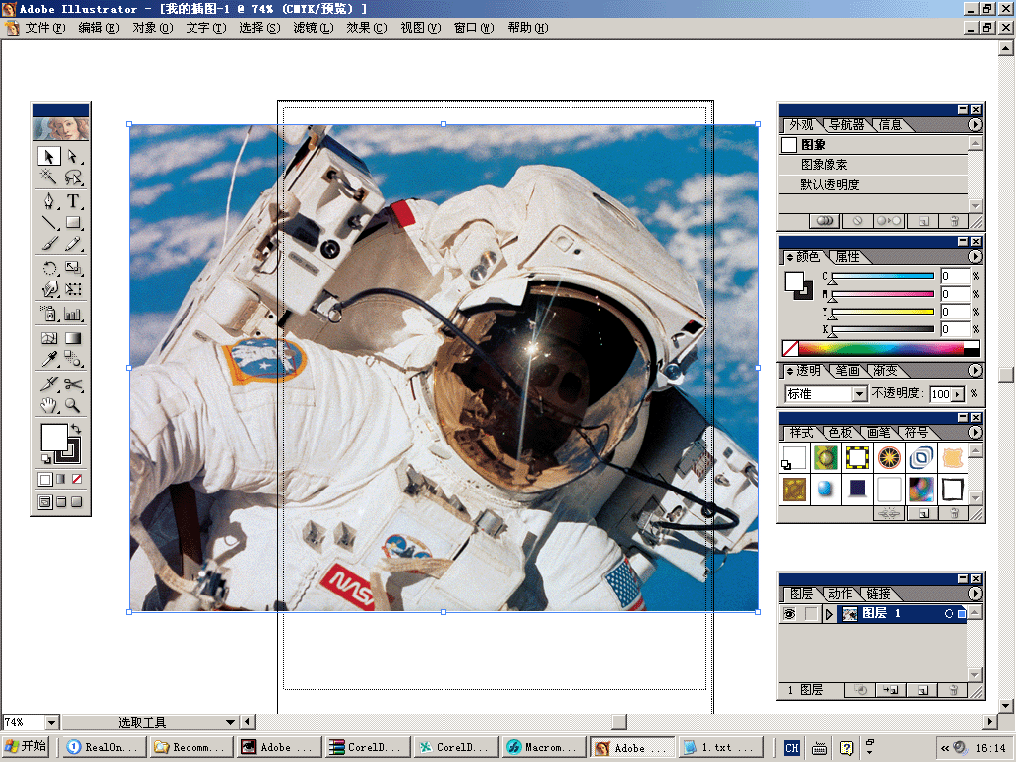Open the 74% zoom level dropdown
This screenshot has width=1016, height=762.
(x=52, y=722)
